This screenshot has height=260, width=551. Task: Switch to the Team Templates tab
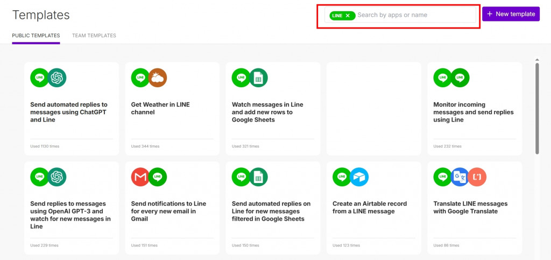coord(94,36)
